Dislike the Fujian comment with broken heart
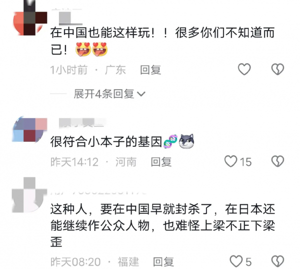 [x=277, y=261]
